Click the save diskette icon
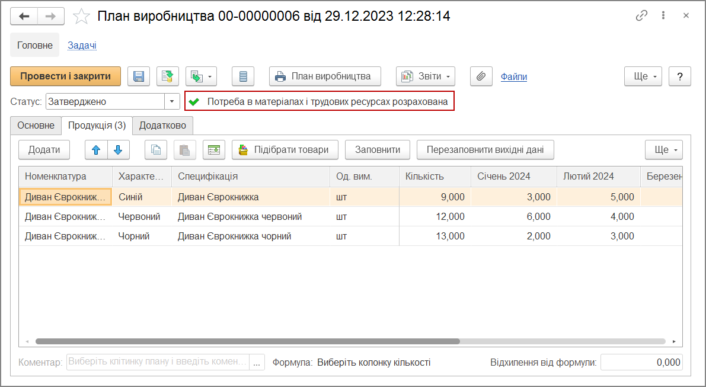This screenshot has width=706, height=387. click(139, 76)
